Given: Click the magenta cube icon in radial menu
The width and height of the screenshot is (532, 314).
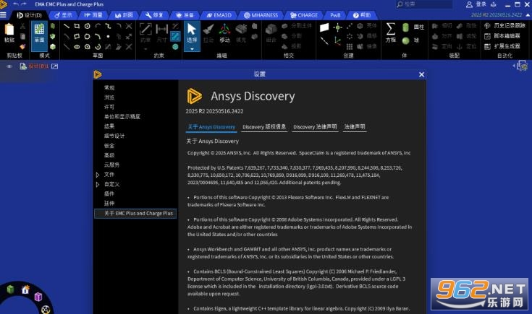Looking at the screenshot, I should pos(38,297).
